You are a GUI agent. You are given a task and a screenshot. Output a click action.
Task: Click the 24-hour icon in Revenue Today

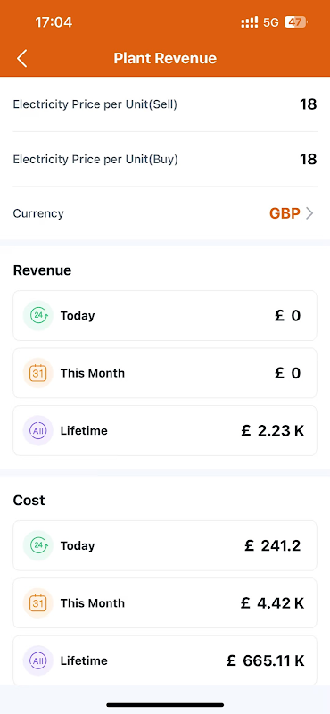(x=38, y=316)
